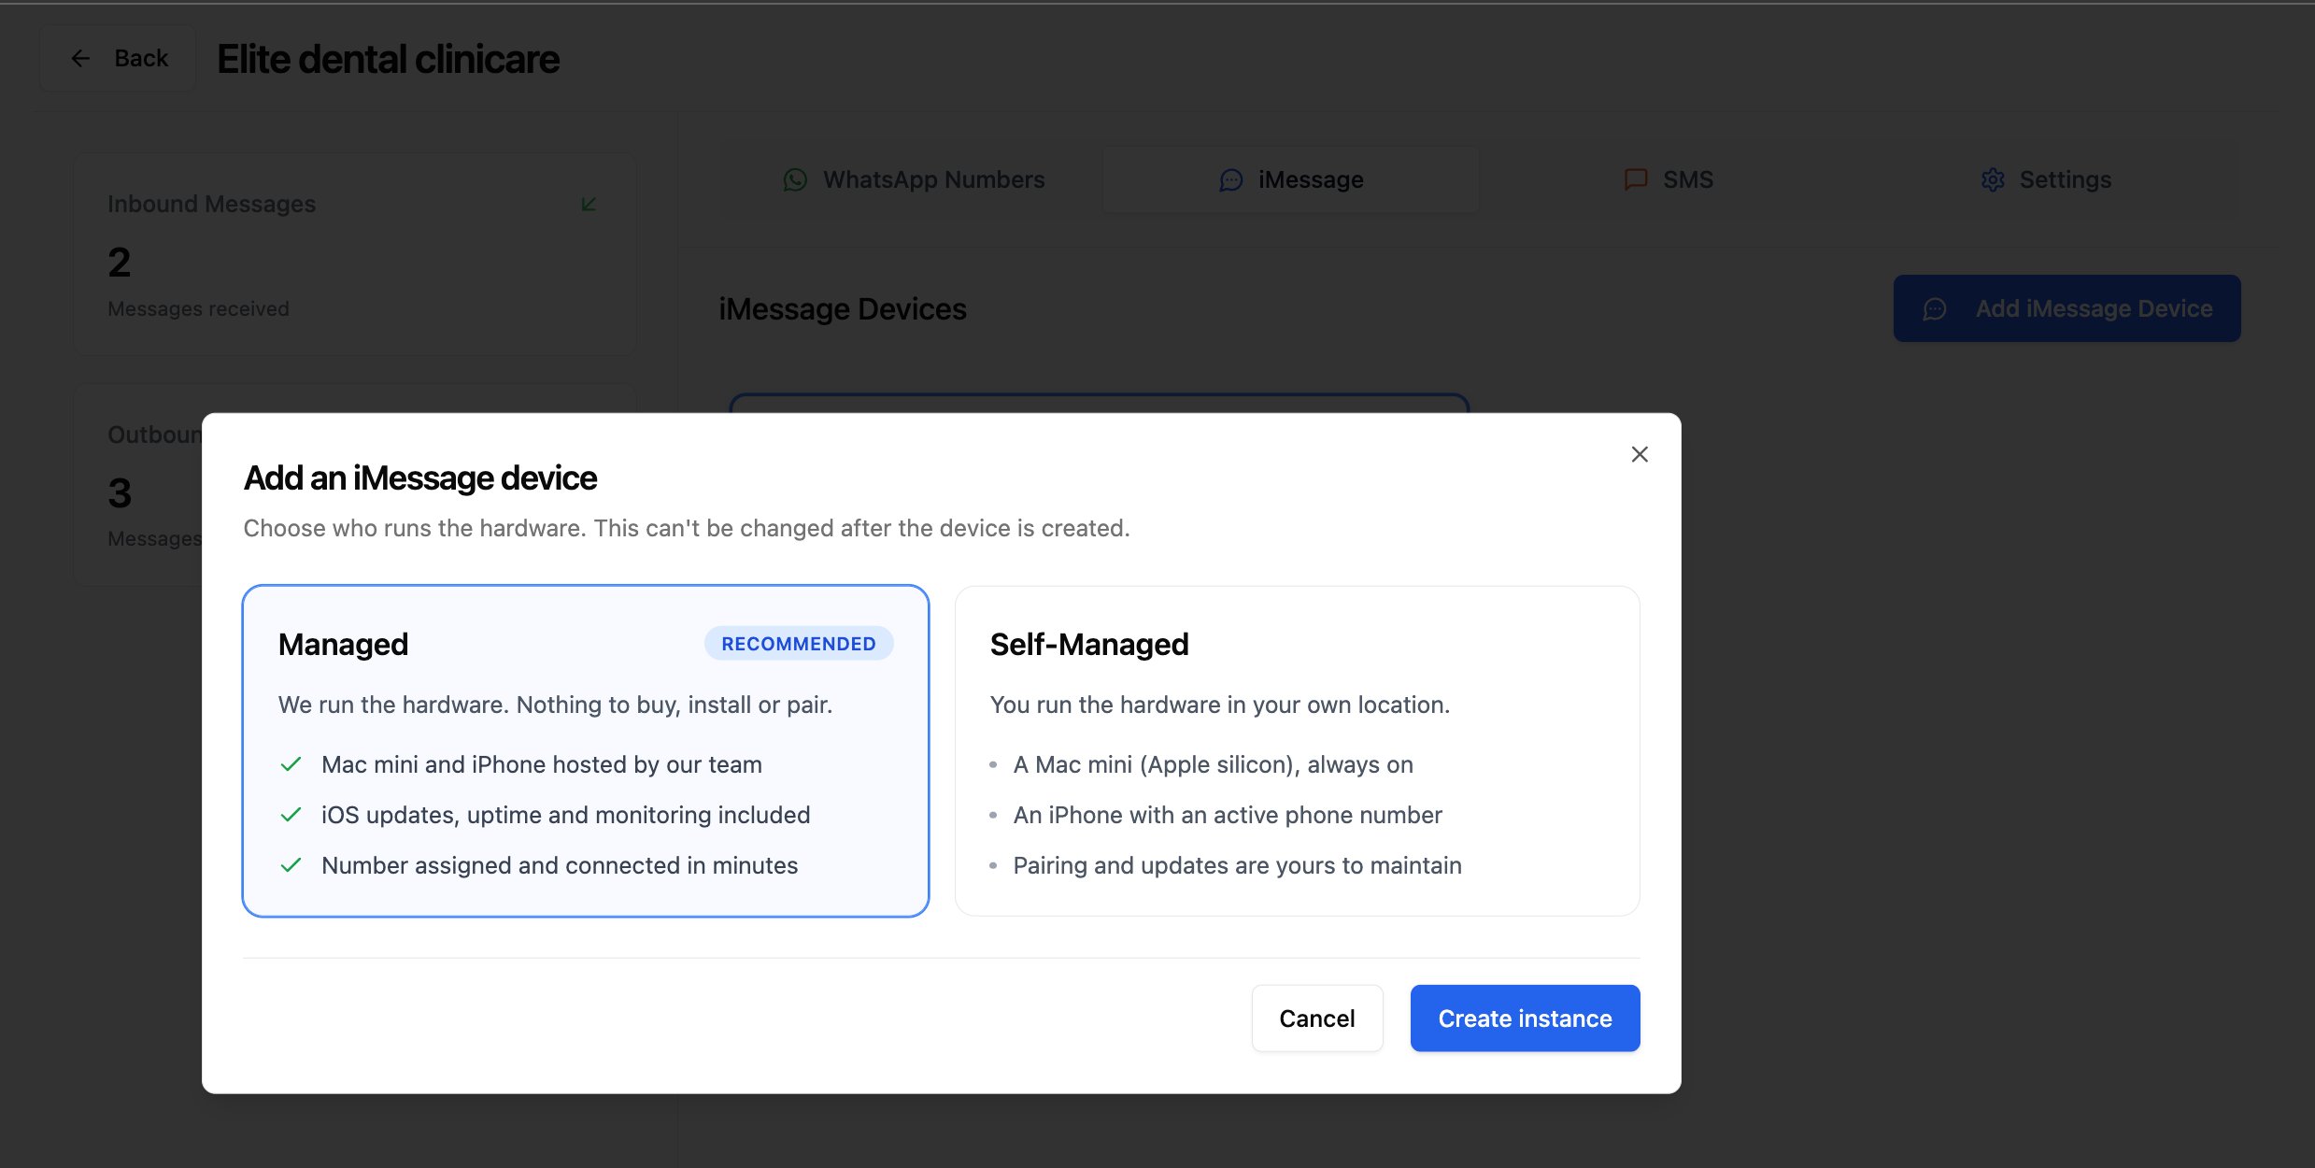Image resolution: width=2315 pixels, height=1168 pixels.
Task: Click the Create instance button
Action: pyautogui.click(x=1525, y=1018)
